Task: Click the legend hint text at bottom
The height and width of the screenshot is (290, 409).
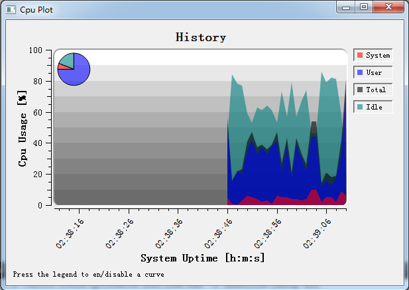Action: [88, 274]
